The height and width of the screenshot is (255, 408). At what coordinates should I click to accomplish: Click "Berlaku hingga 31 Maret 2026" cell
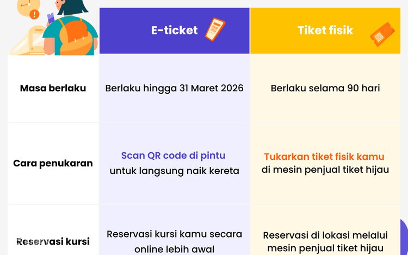[x=174, y=88]
